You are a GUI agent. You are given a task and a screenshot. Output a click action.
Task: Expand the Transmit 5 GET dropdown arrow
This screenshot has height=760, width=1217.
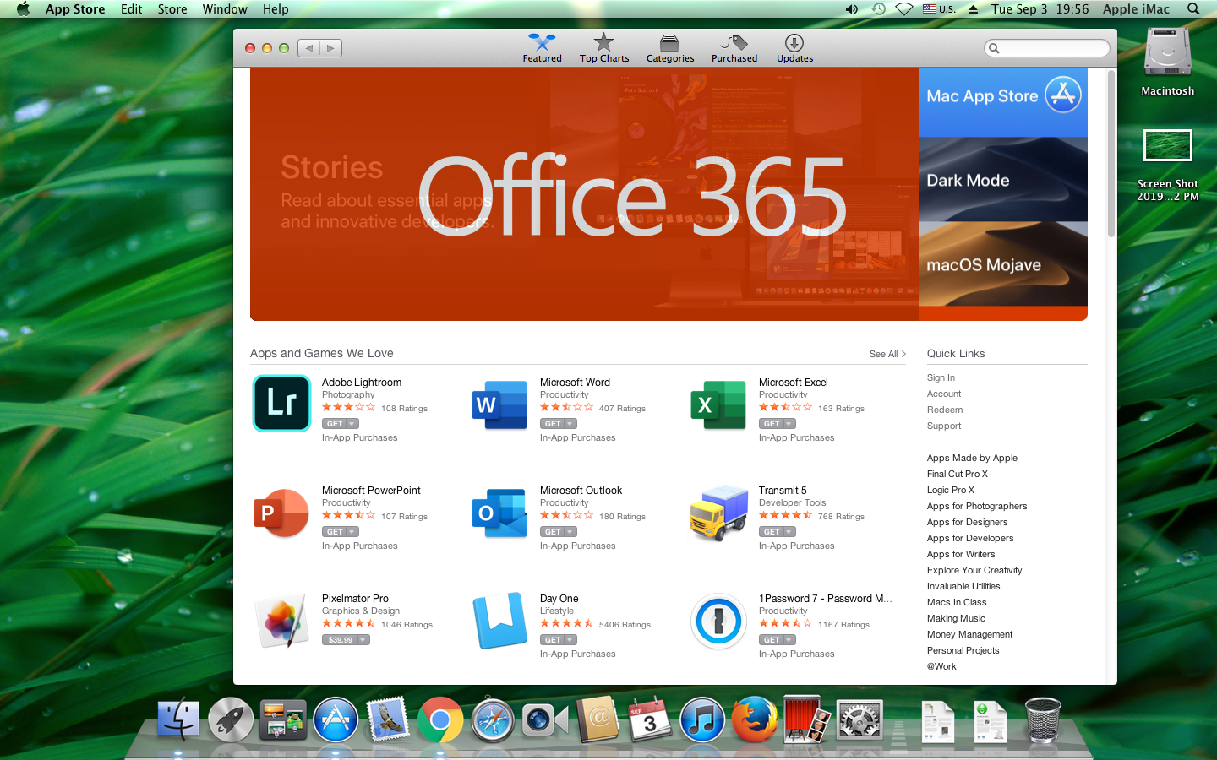[x=789, y=532]
